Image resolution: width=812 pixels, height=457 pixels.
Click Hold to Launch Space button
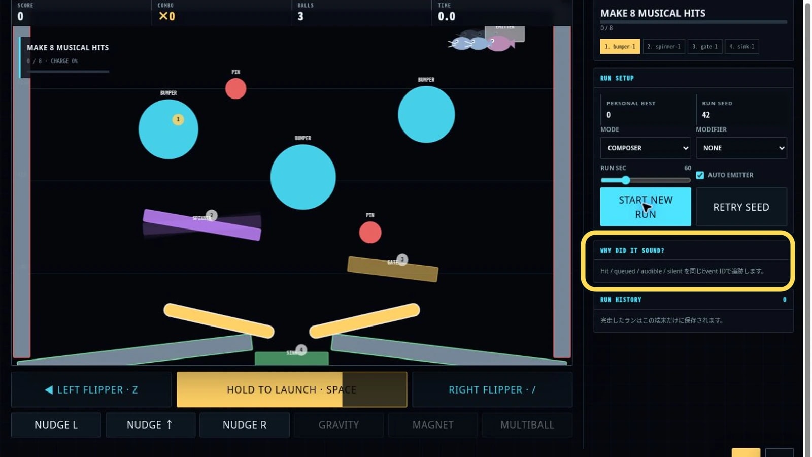coord(292,389)
